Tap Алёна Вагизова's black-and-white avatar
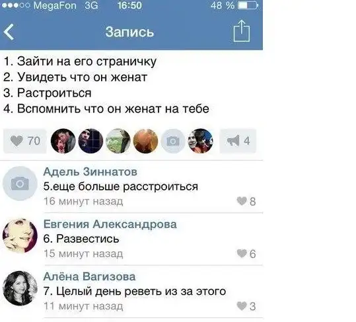The width and height of the screenshot is (356, 322). tap(20, 288)
